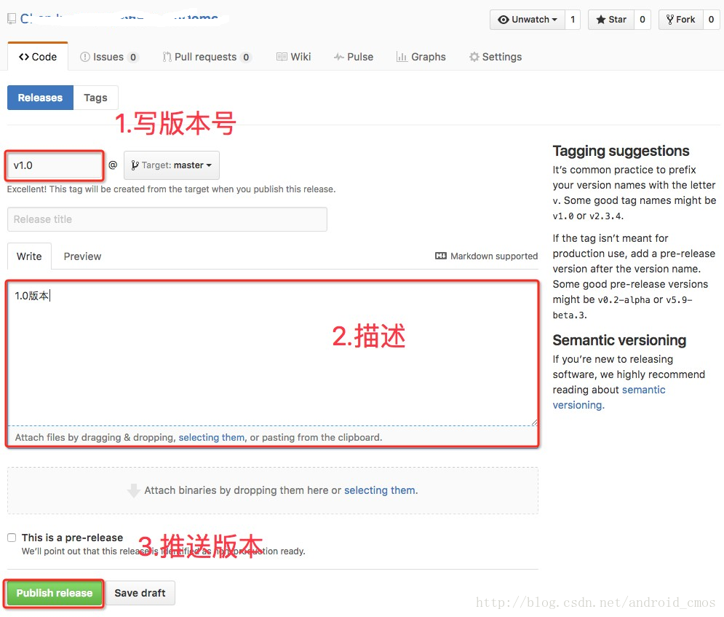Open the Pull requests tab
This screenshot has width=724, height=617.
click(x=207, y=57)
